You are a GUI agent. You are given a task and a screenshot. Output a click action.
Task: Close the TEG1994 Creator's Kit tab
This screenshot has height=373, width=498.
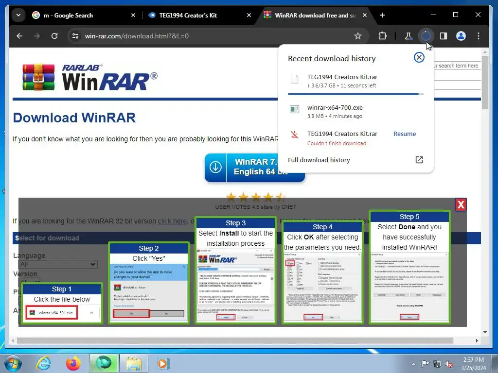tap(249, 15)
